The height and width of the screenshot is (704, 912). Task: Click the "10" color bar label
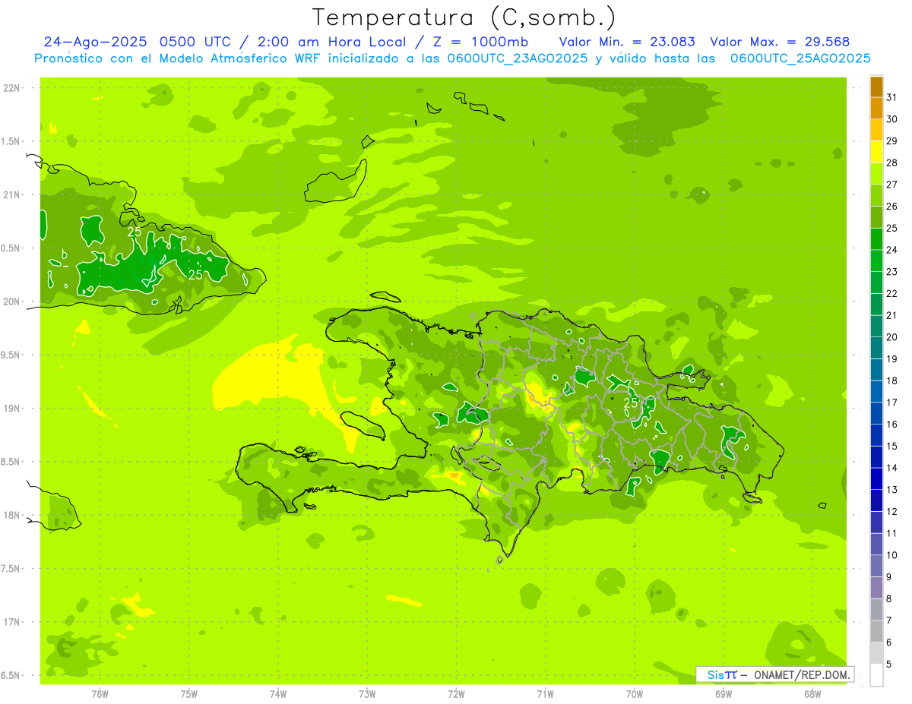(x=891, y=555)
